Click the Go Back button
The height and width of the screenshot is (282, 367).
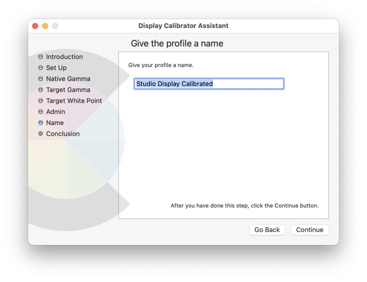tap(267, 230)
